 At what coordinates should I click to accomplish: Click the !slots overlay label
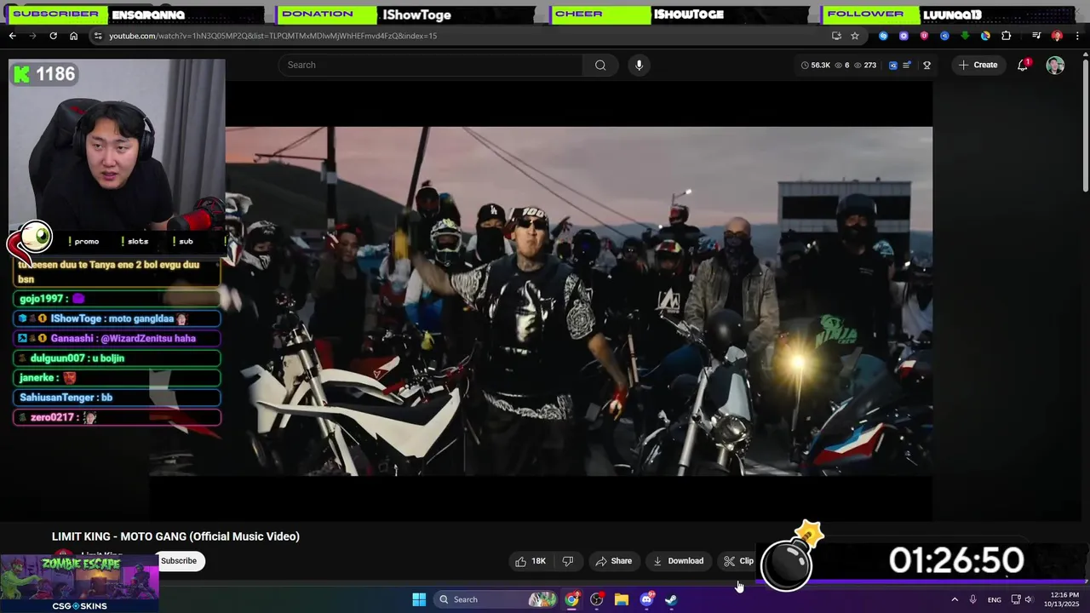point(135,241)
